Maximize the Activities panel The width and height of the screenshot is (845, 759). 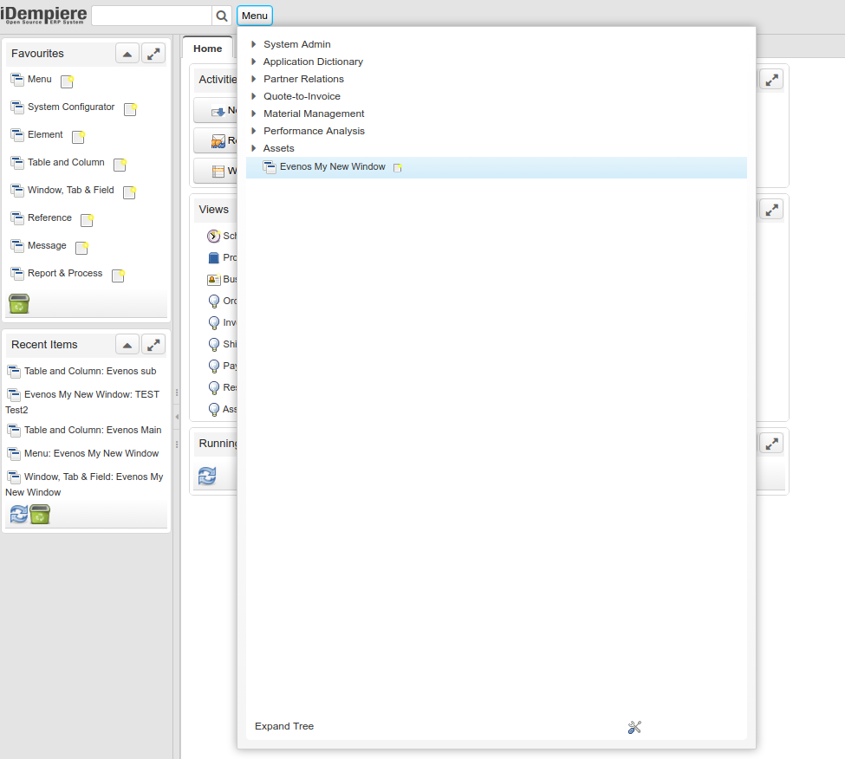click(x=771, y=80)
